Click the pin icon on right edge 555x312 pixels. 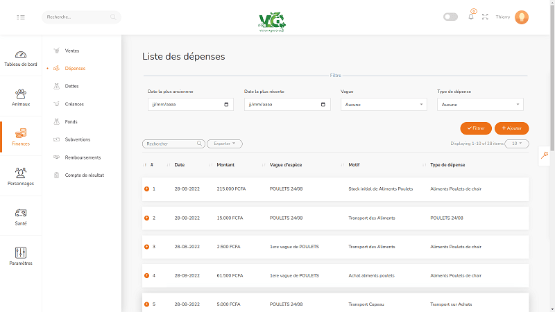tap(546, 156)
